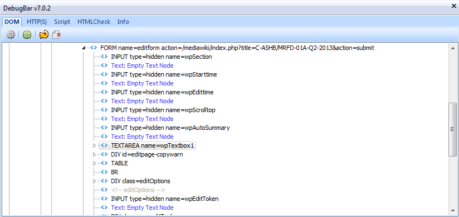Screen dimensions: 459x217
Task: Close the DebugBar v7.0.2 panel
Action: [454, 7]
